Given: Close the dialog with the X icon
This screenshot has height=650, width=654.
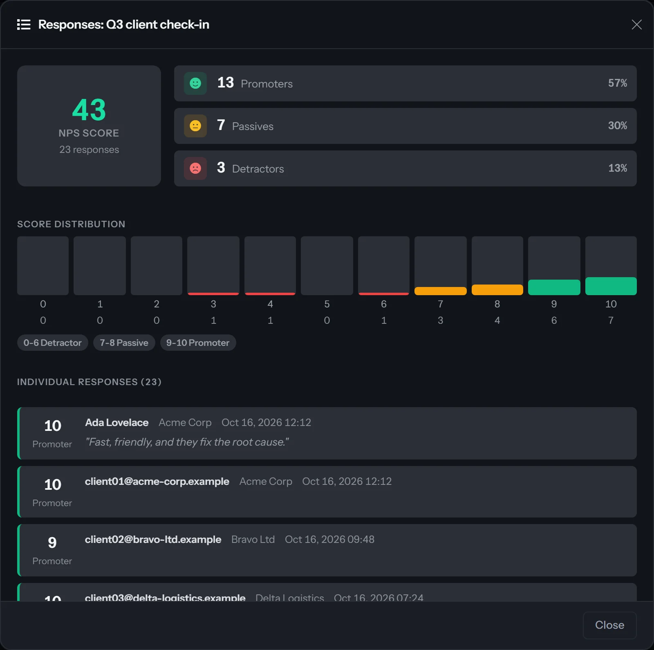Looking at the screenshot, I should (636, 25).
